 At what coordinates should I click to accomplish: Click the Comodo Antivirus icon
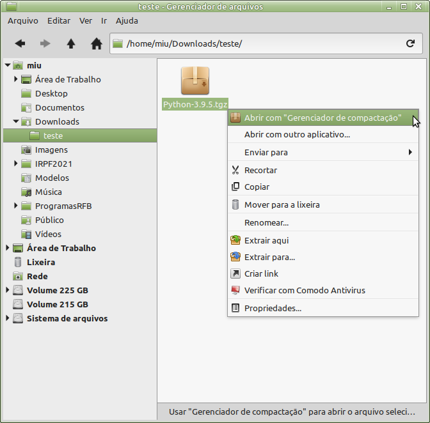(x=235, y=290)
